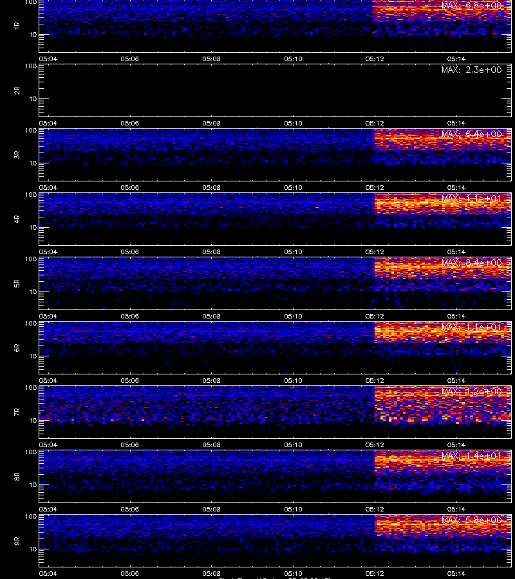
Task: Select the 'MAX: 1.1e+01' annotation in panel 6R
Action: [x=471, y=327]
